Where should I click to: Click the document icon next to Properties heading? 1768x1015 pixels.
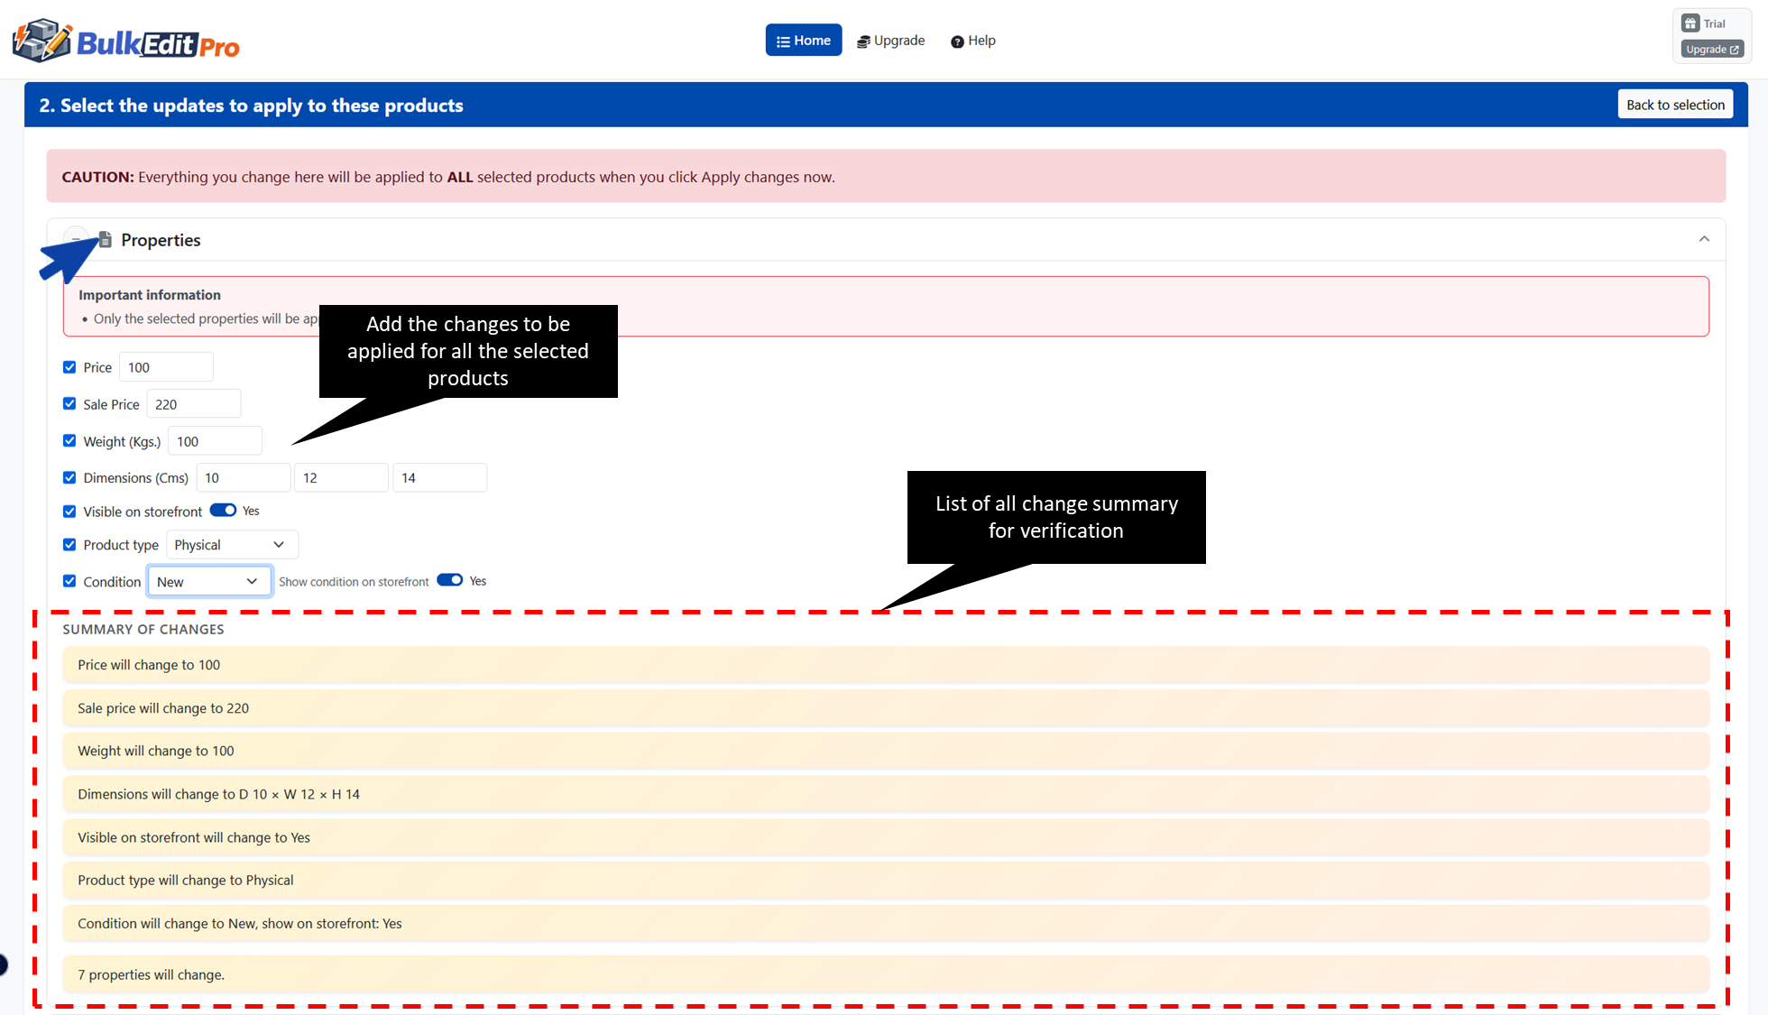coord(104,239)
